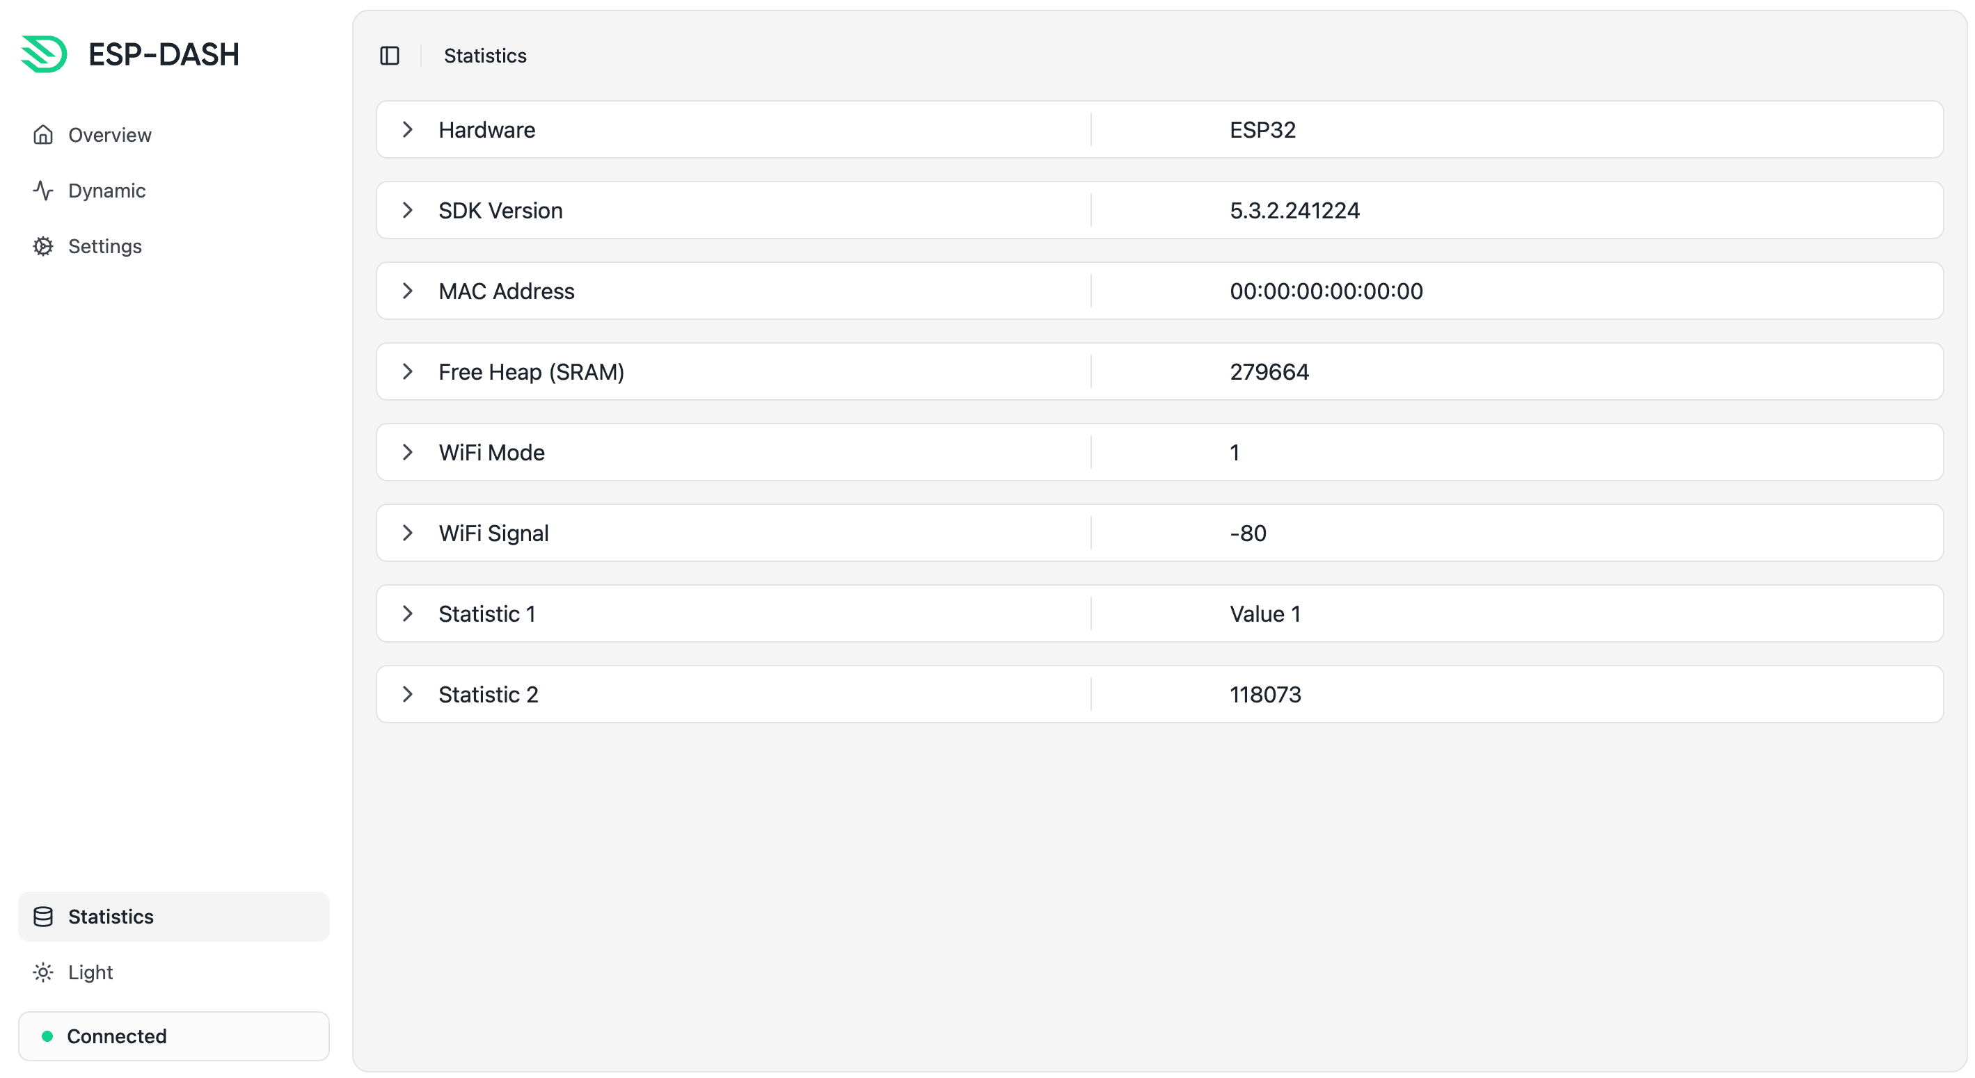Click the Value 1 statistic text
This screenshot has height=1078, width=1975.
[1265, 613]
